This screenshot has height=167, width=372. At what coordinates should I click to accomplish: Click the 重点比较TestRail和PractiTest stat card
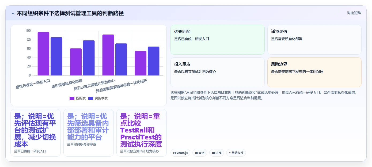pos(142,132)
